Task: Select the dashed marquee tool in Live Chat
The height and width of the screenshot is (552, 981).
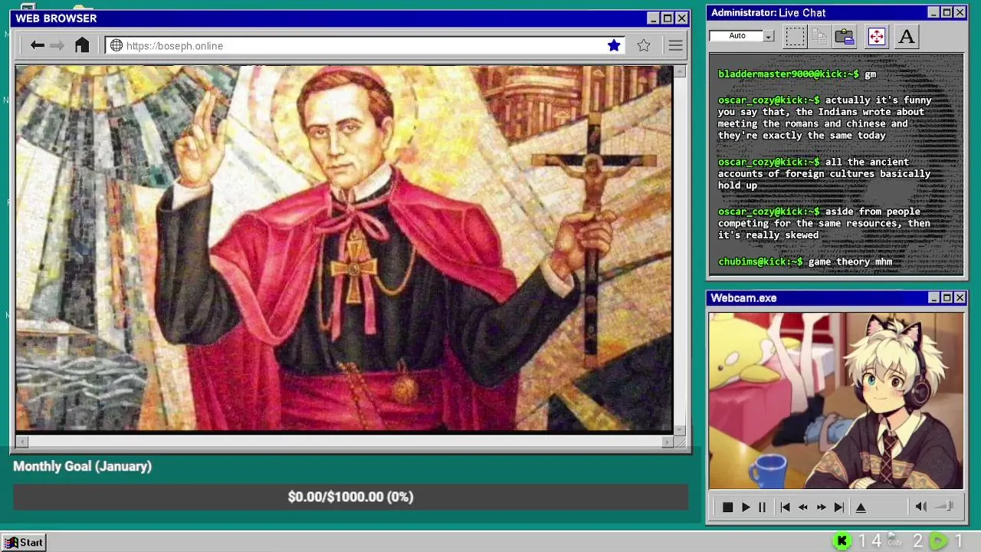Action: 795,36
